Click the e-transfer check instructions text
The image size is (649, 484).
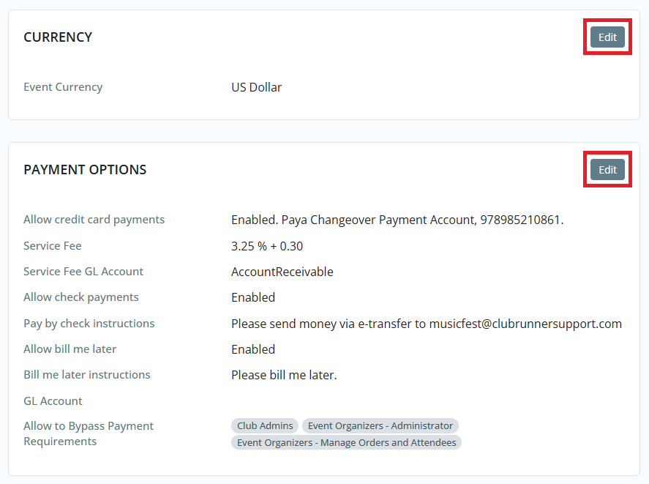[426, 324]
